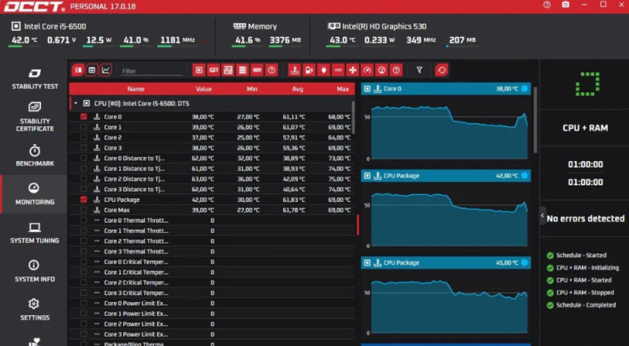Image resolution: width=629 pixels, height=346 pixels.
Task: Toggle voltage sensor type filter
Action: tap(309, 70)
